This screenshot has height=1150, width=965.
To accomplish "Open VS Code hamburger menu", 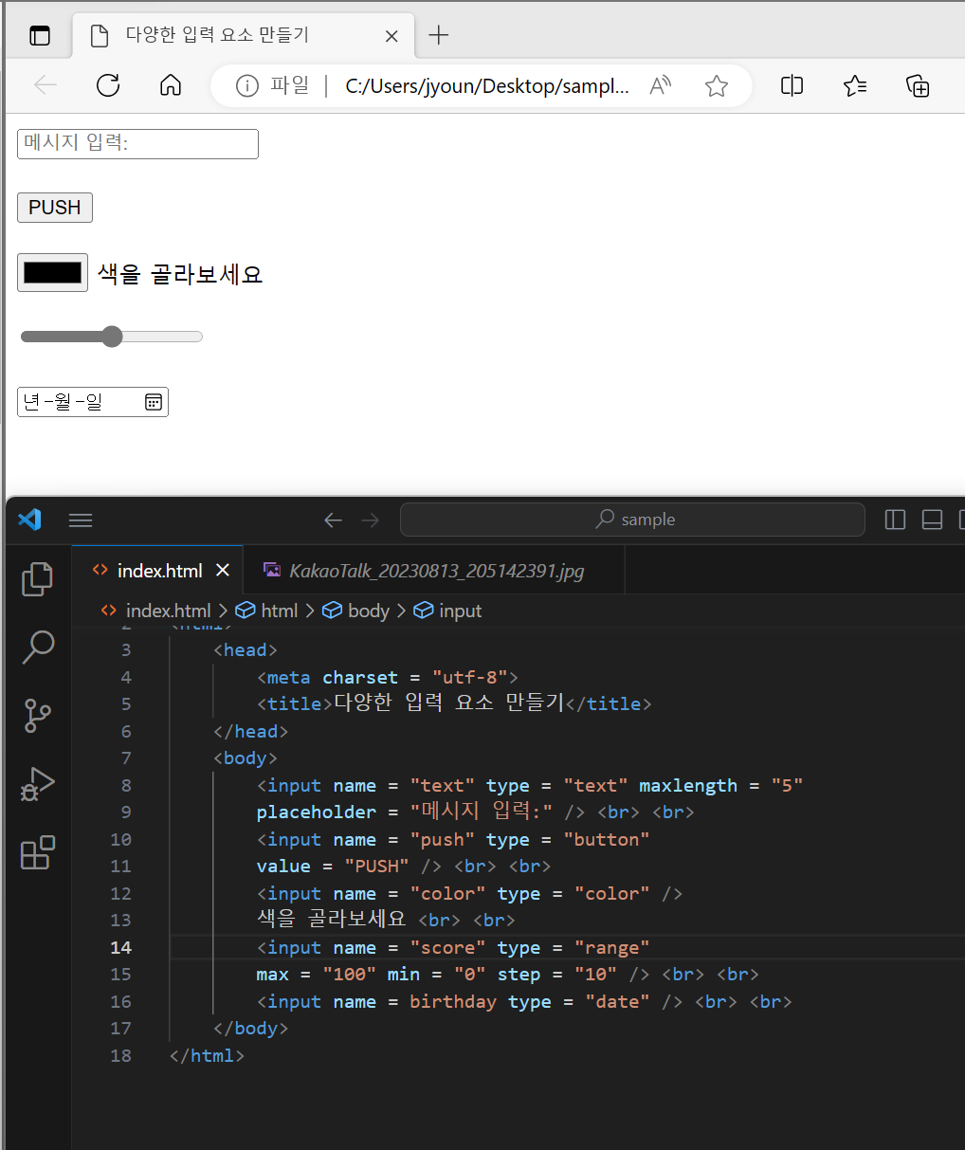I will click(x=81, y=520).
